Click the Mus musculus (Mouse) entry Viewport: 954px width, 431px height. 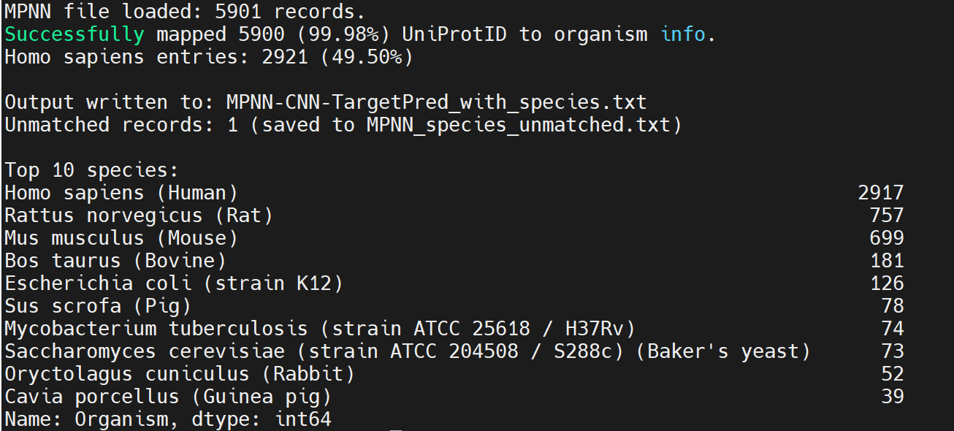tap(121, 238)
